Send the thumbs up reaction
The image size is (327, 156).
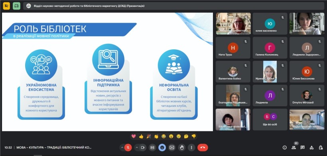pyautogui.click(x=141, y=136)
